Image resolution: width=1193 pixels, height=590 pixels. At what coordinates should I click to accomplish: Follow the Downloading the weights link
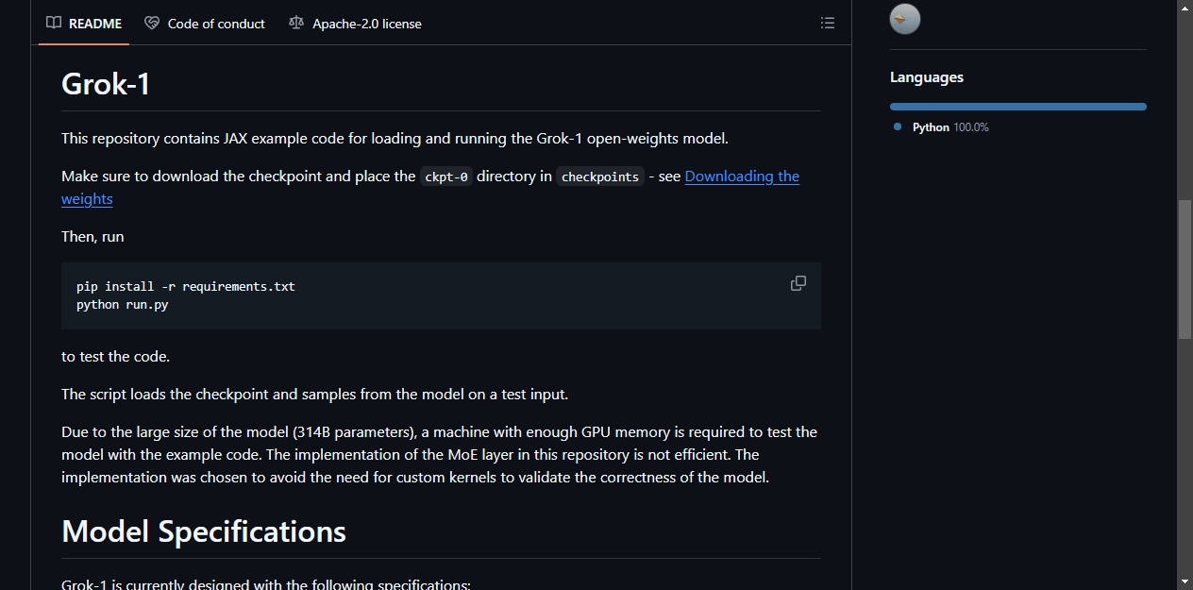coord(742,177)
